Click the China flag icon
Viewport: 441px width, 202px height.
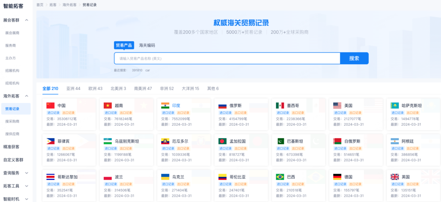(x=51, y=106)
